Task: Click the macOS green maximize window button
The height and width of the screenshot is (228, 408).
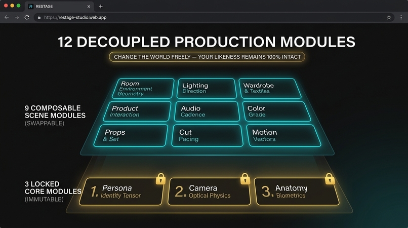Action: tap(18, 6)
